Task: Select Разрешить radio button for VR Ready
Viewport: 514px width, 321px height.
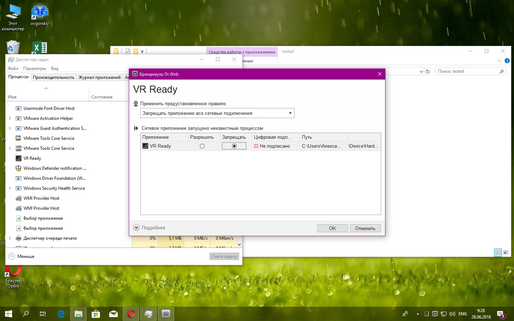Action: [x=202, y=146]
